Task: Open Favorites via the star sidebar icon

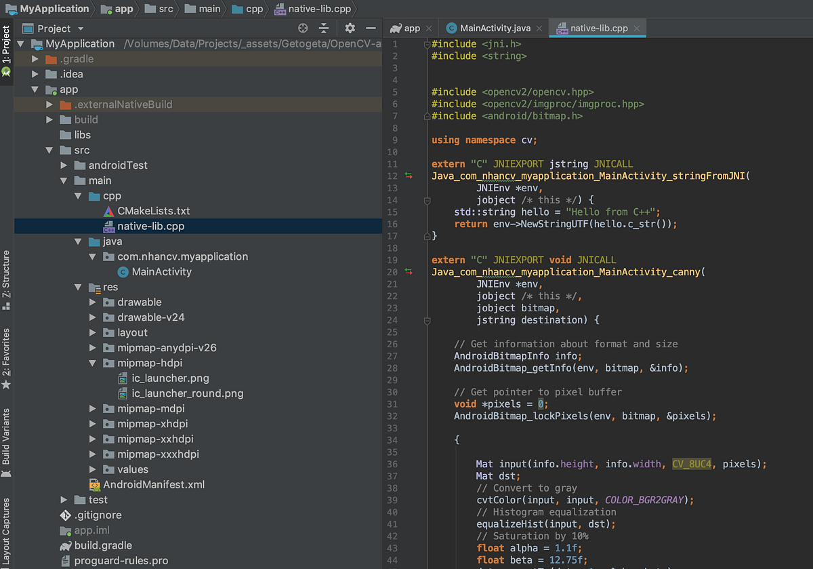Action: 6,385
